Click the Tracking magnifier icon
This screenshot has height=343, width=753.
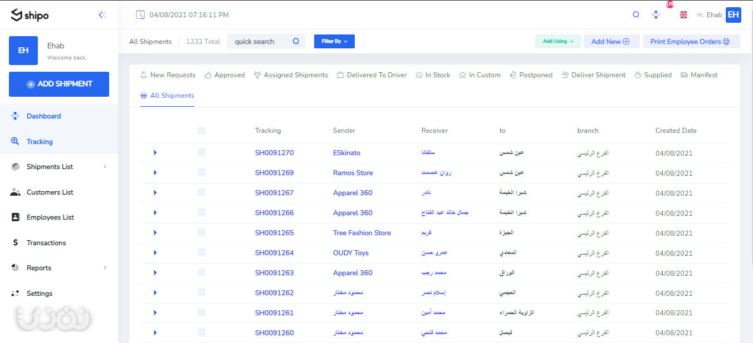coord(16,141)
